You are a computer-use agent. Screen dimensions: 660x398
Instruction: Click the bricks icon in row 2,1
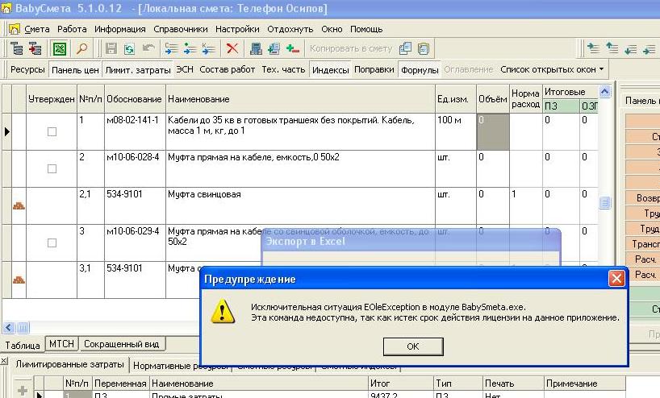tap(19, 205)
